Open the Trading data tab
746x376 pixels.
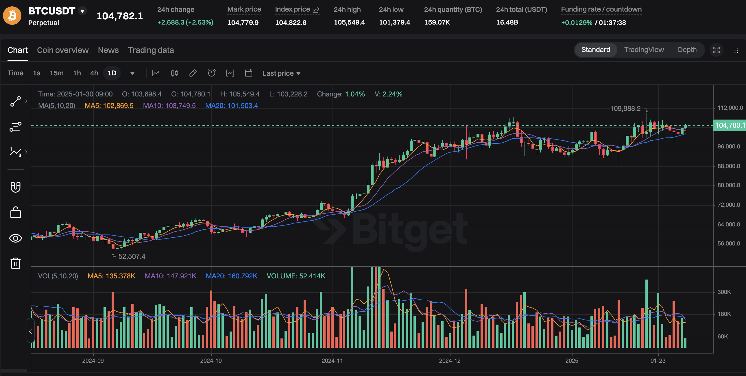151,50
